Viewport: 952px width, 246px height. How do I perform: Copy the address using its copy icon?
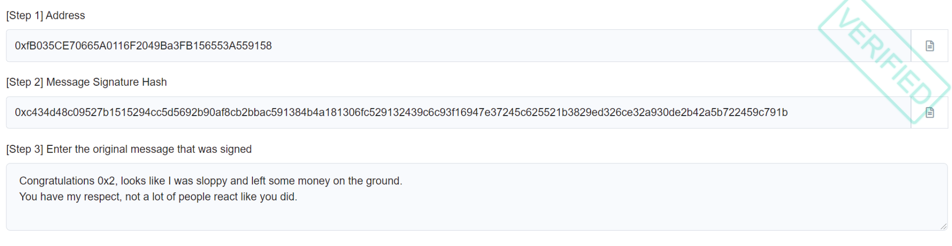click(929, 46)
